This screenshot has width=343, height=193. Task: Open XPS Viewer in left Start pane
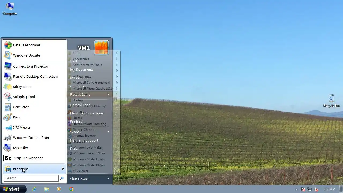(x=35, y=127)
